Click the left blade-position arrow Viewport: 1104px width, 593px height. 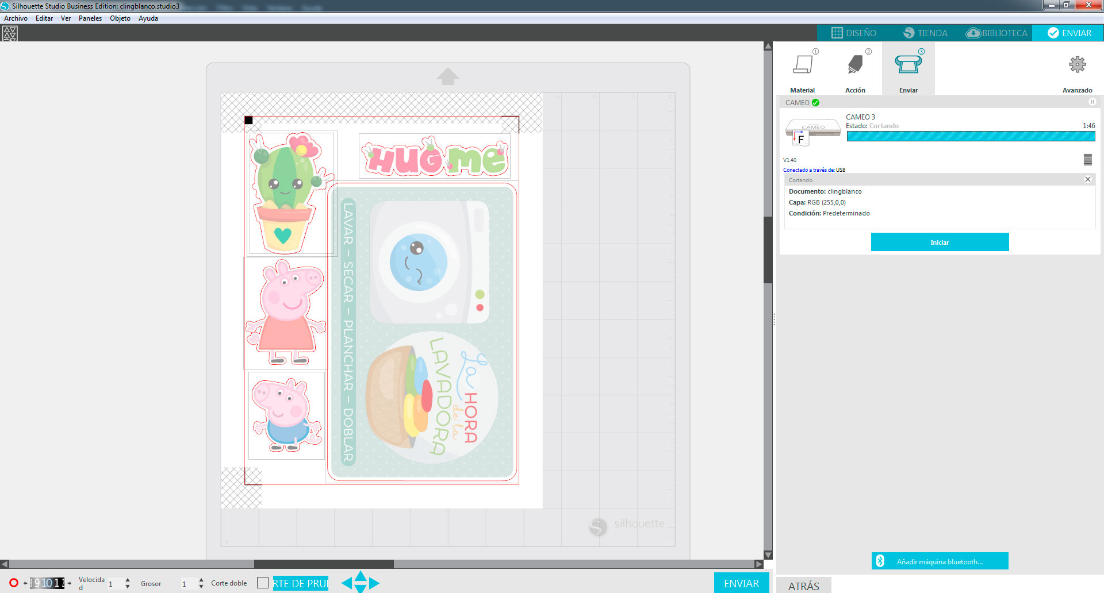pos(346,583)
